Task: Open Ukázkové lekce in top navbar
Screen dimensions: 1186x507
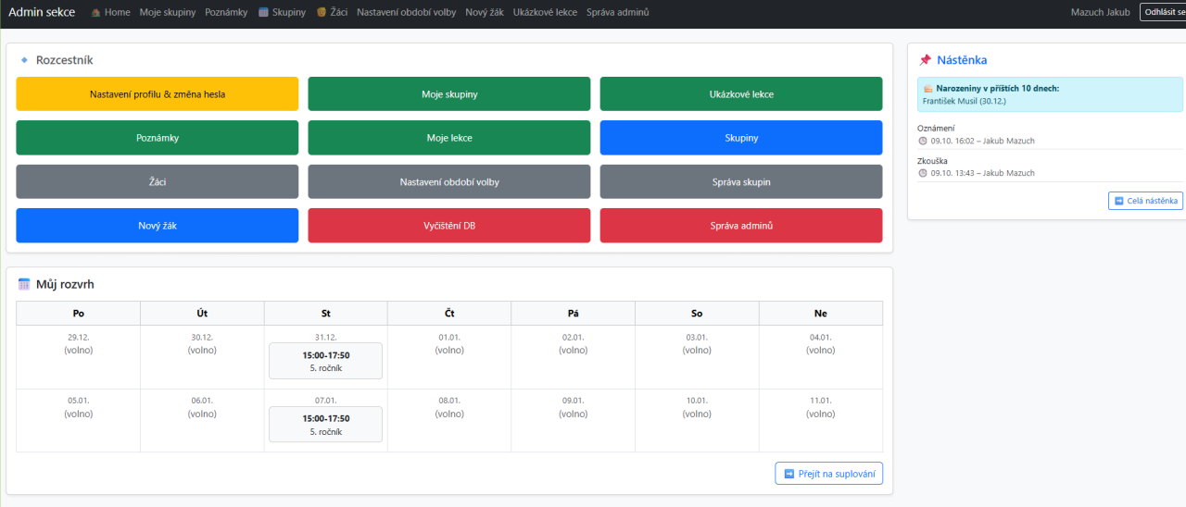Action: pyautogui.click(x=545, y=13)
